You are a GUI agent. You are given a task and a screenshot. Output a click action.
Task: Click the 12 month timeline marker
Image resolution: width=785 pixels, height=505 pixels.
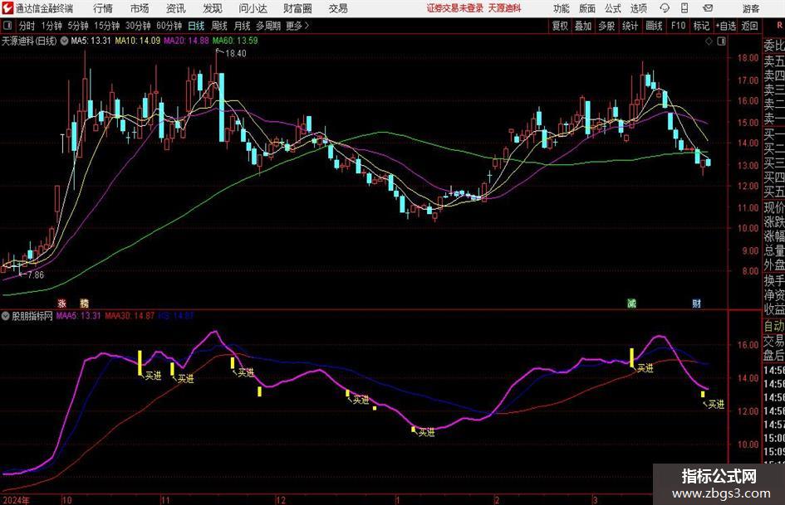281,500
